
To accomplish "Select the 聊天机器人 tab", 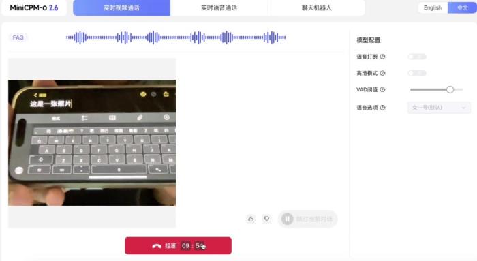I will point(317,7).
